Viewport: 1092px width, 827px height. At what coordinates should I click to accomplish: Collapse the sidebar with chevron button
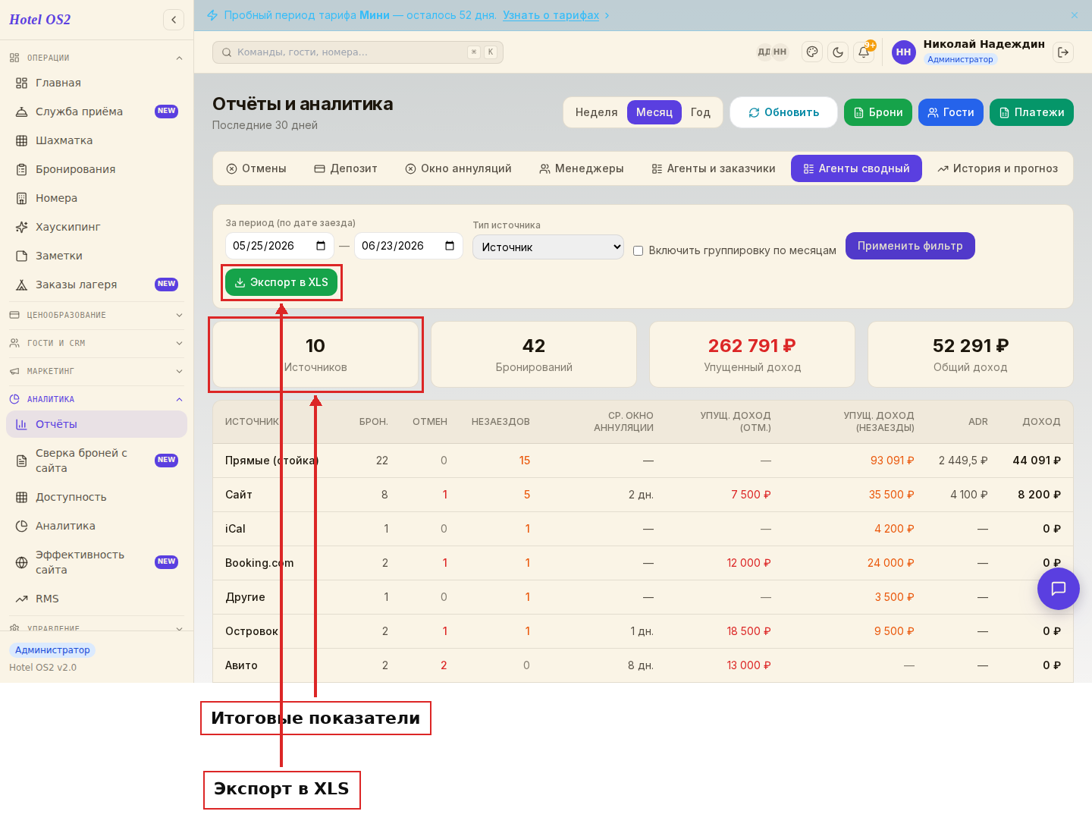pyautogui.click(x=174, y=20)
